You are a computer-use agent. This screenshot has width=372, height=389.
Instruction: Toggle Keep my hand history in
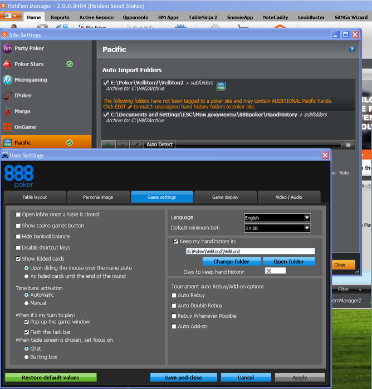point(176,241)
